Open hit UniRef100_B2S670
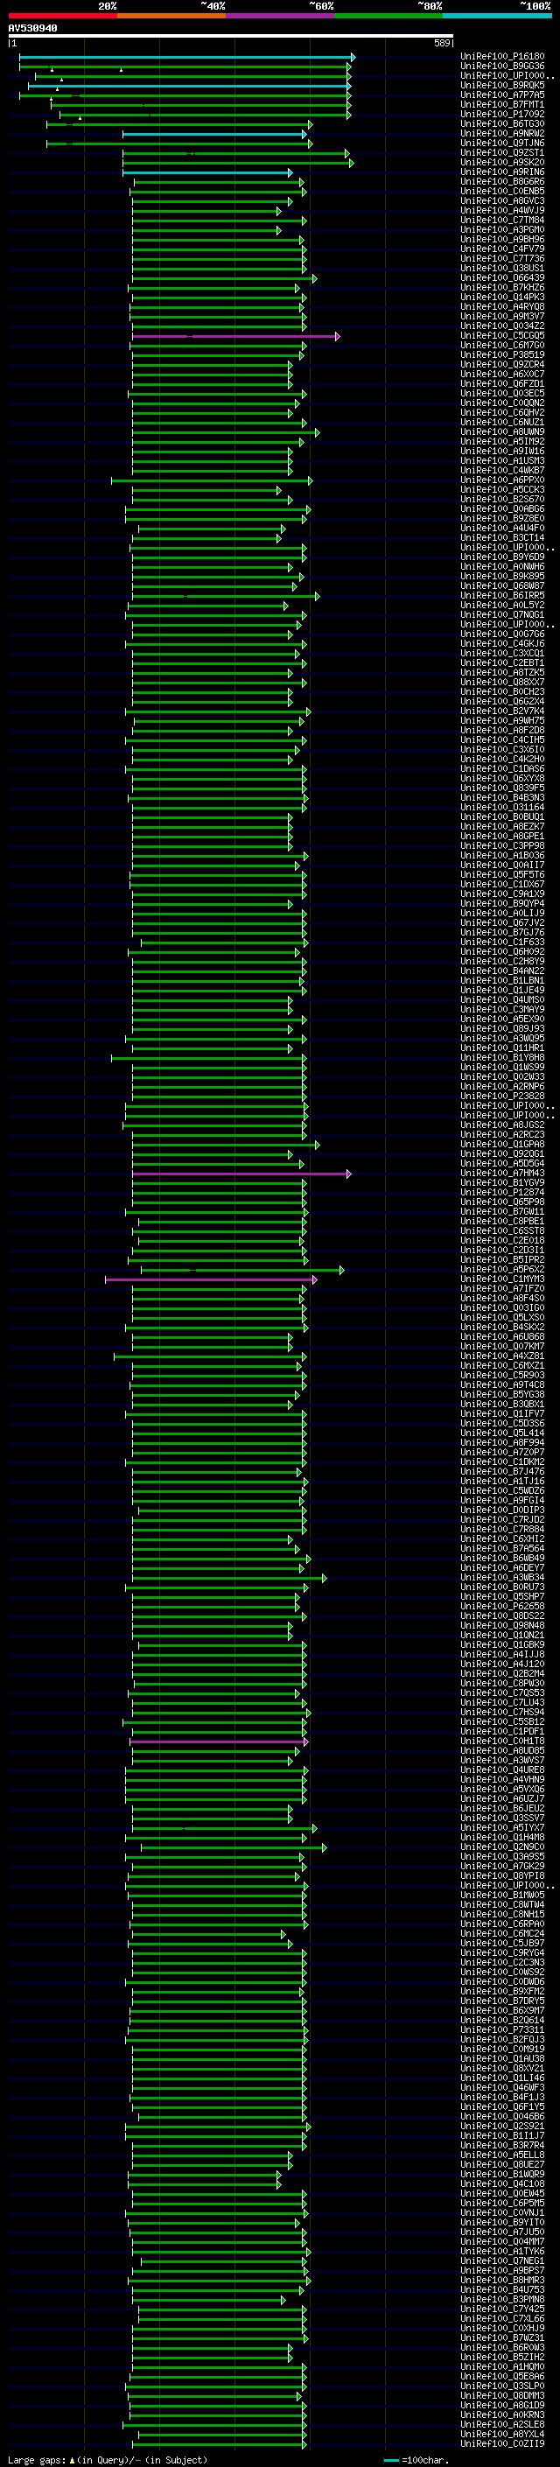Viewport: 560px width, 2467px height. 502,499
